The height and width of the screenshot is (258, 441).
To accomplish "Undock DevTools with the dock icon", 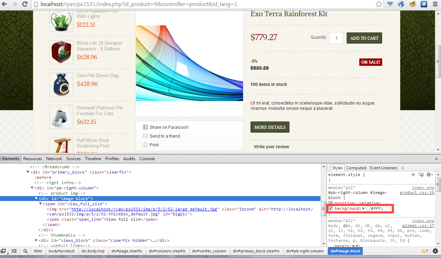I will pyautogui.click(x=4, y=251).
